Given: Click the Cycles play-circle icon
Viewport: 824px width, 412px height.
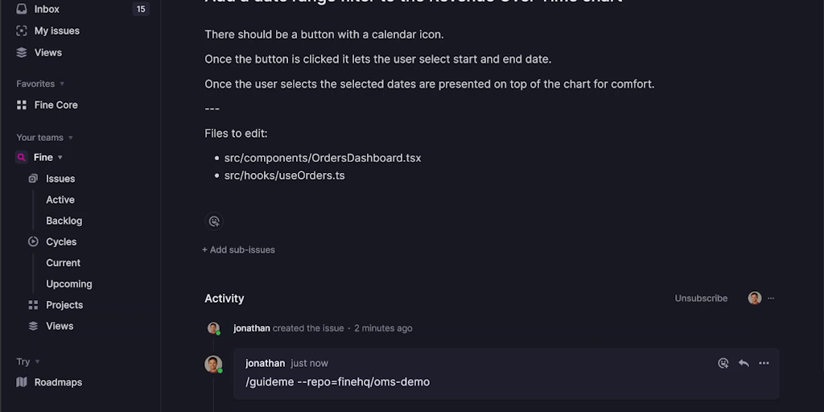Looking at the screenshot, I should coord(33,241).
